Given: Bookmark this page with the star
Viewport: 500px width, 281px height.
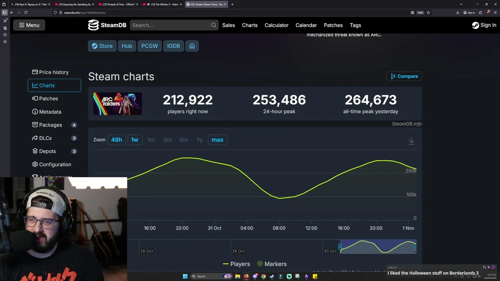Looking at the screenshot, I should [428, 12].
